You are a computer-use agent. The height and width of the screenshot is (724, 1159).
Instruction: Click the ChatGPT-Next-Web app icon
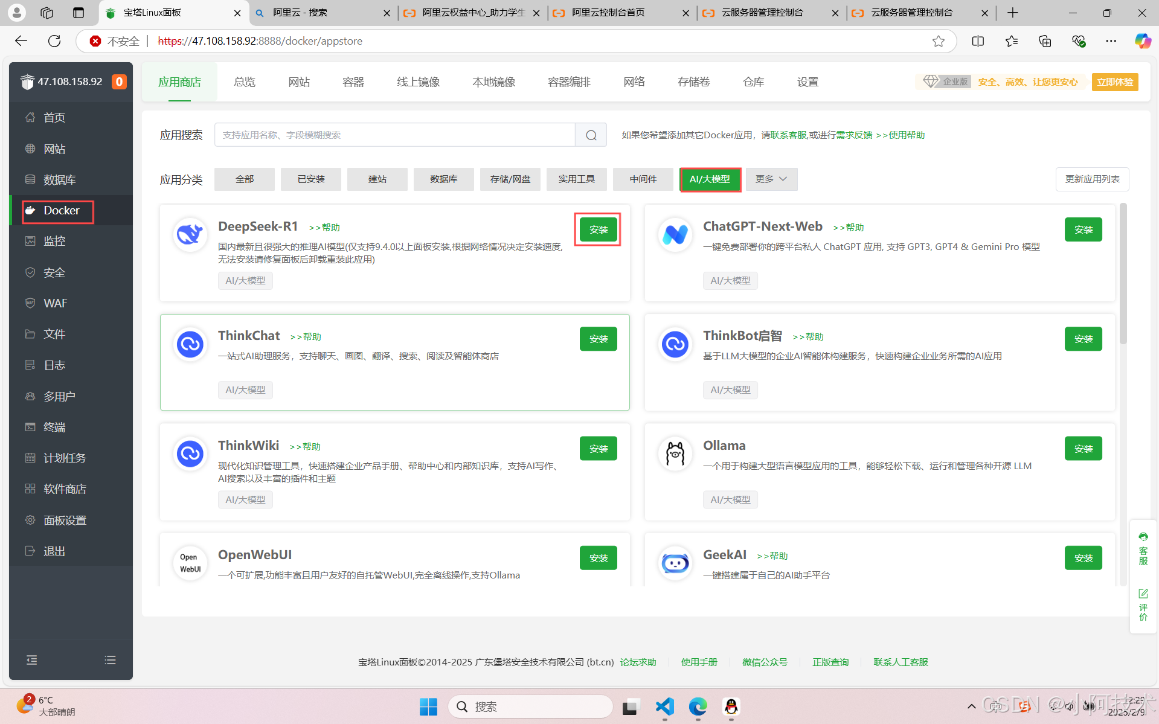[x=675, y=234]
